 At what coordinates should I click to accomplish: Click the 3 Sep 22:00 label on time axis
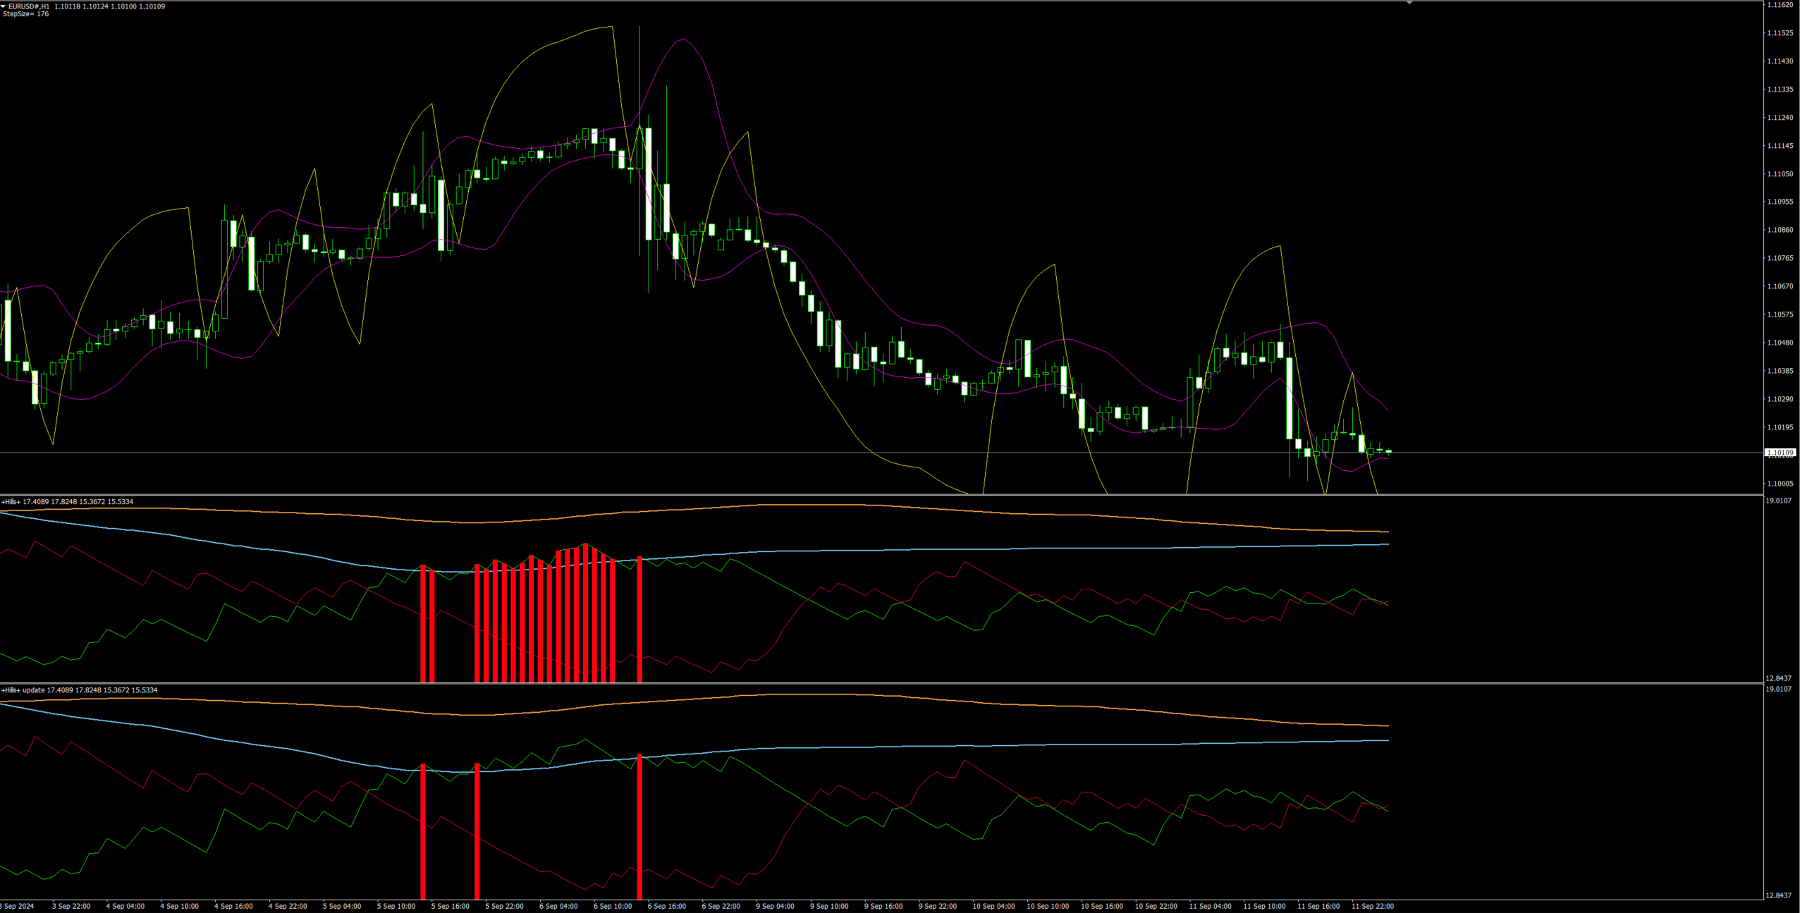pos(71,906)
